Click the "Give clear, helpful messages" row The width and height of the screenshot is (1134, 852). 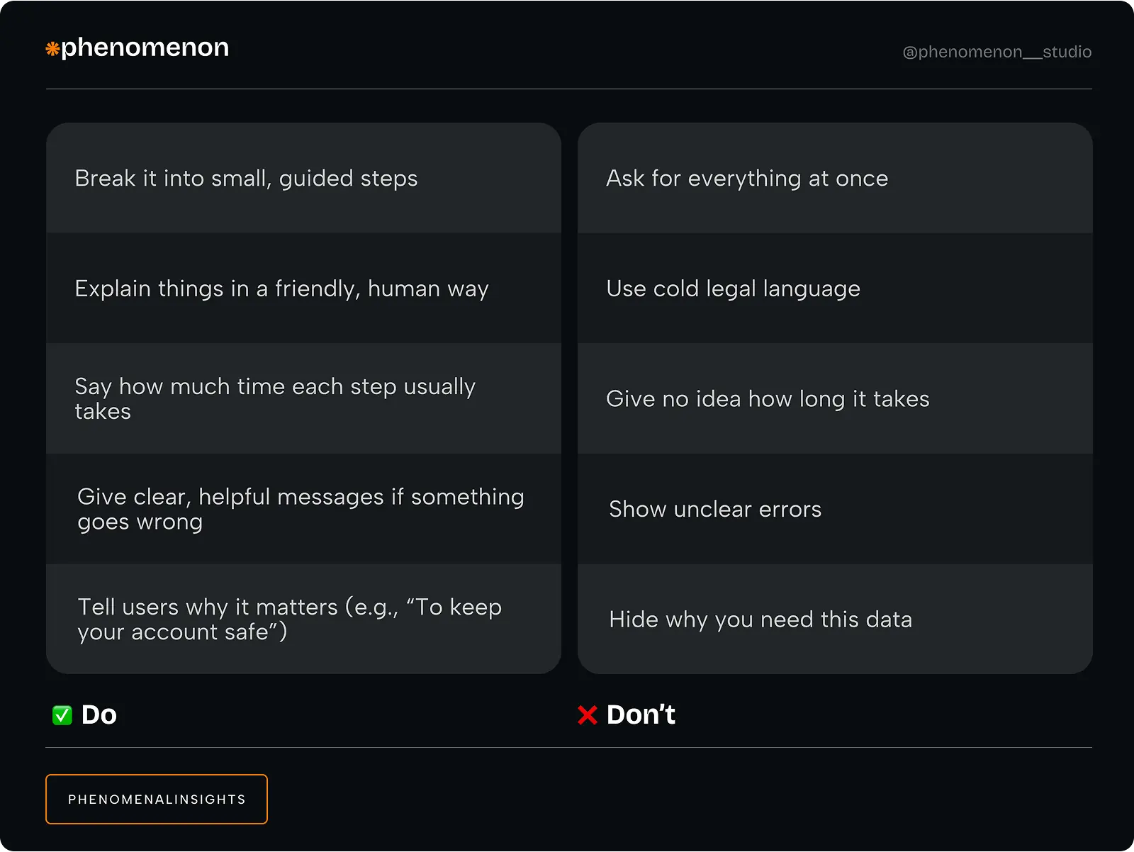pyautogui.click(x=301, y=509)
